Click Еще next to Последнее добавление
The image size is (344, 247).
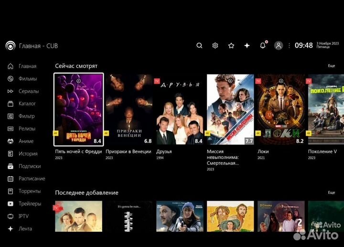pos(331,193)
